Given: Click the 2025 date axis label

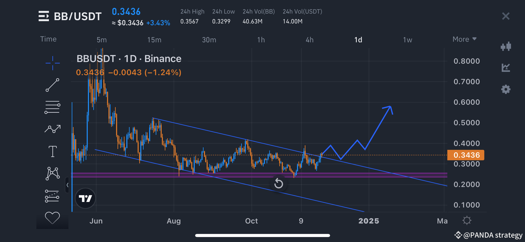Looking at the screenshot, I should tap(369, 221).
